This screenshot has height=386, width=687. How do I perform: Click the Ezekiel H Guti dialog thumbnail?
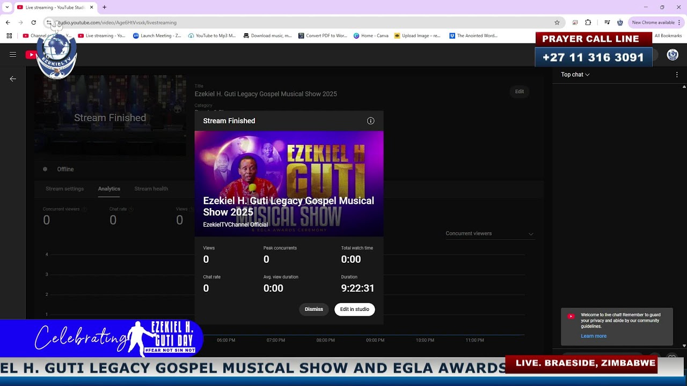289,183
